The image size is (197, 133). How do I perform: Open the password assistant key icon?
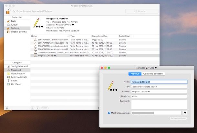click(x=185, y=113)
